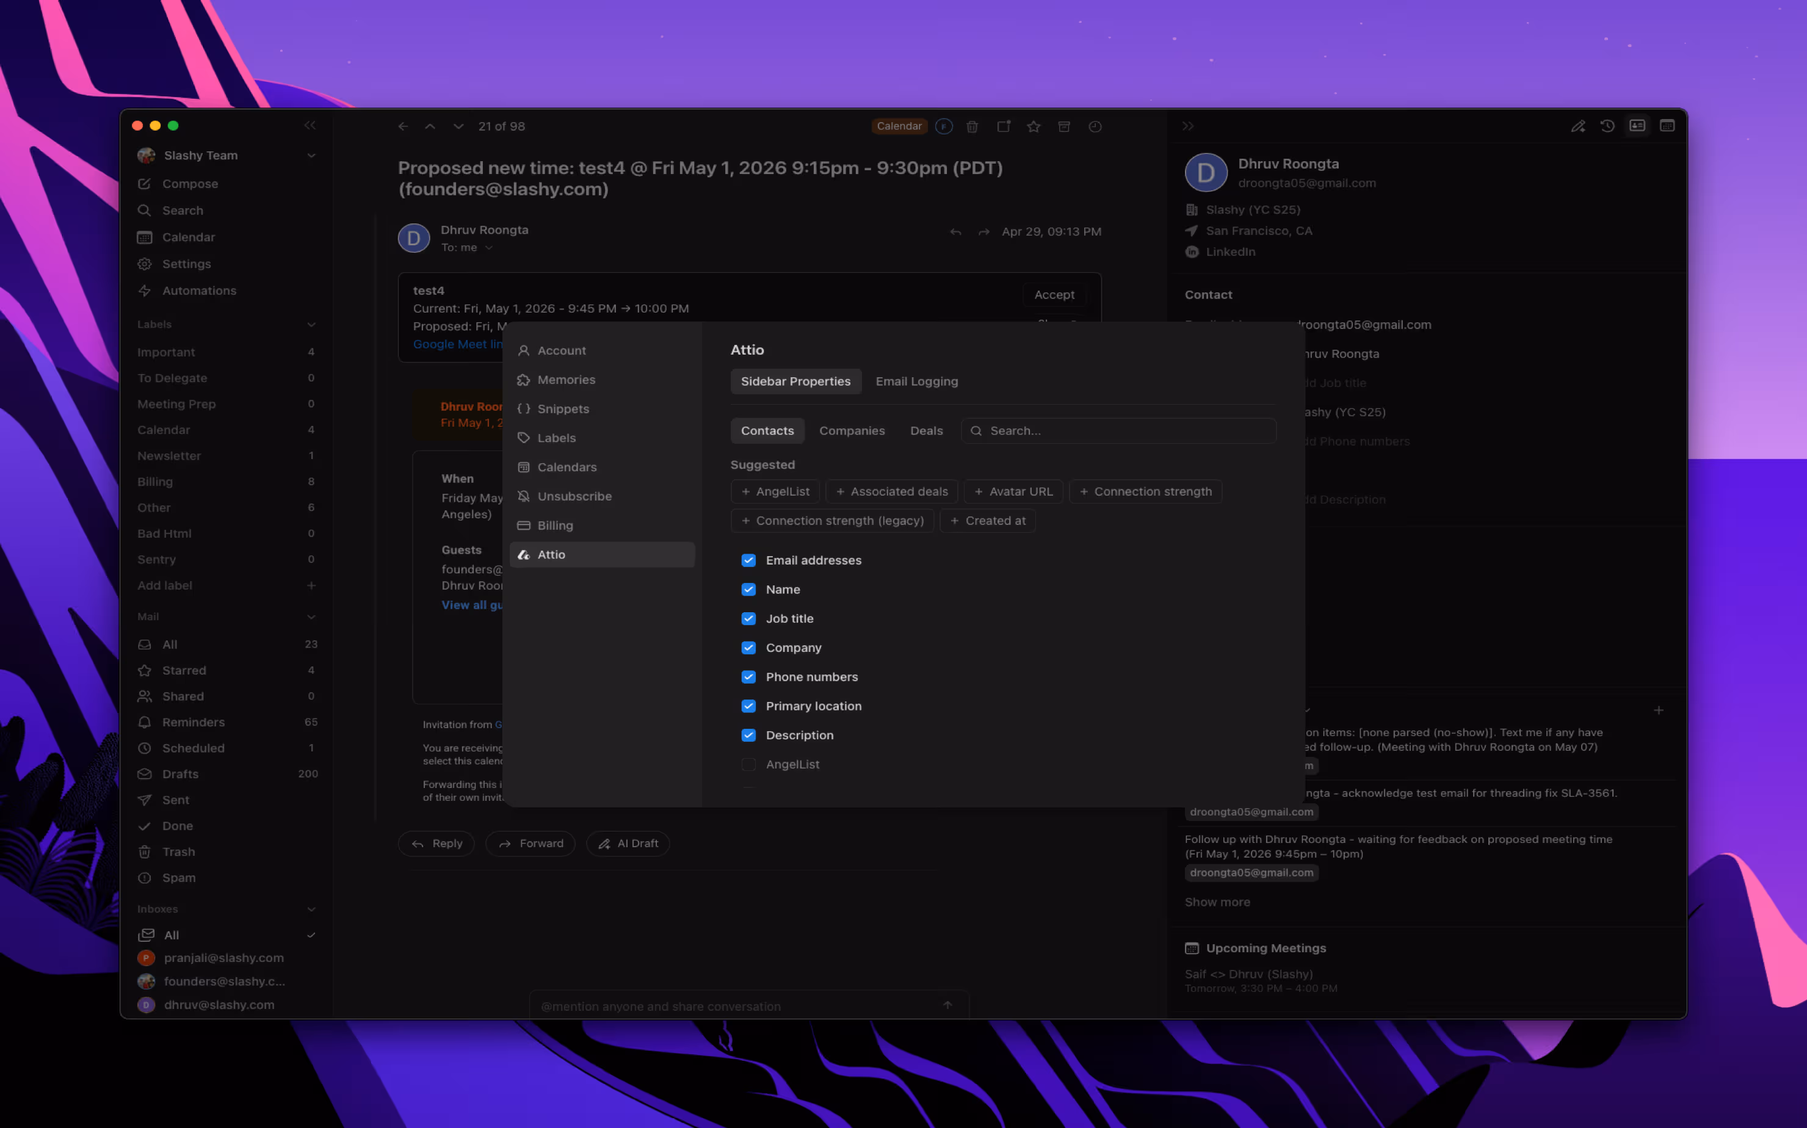Viewport: 1807px width, 1128px height.
Task: Expand the Slashy Team account dropdown
Action: point(311,155)
